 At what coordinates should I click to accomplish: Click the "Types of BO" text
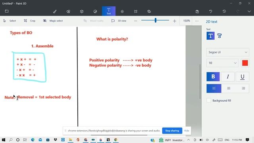pyautogui.click(x=21, y=33)
